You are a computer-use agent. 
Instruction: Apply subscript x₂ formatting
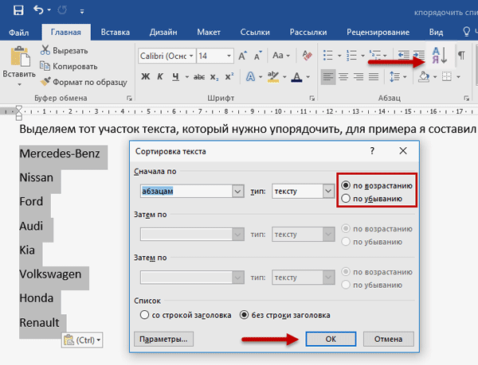[x=214, y=77]
